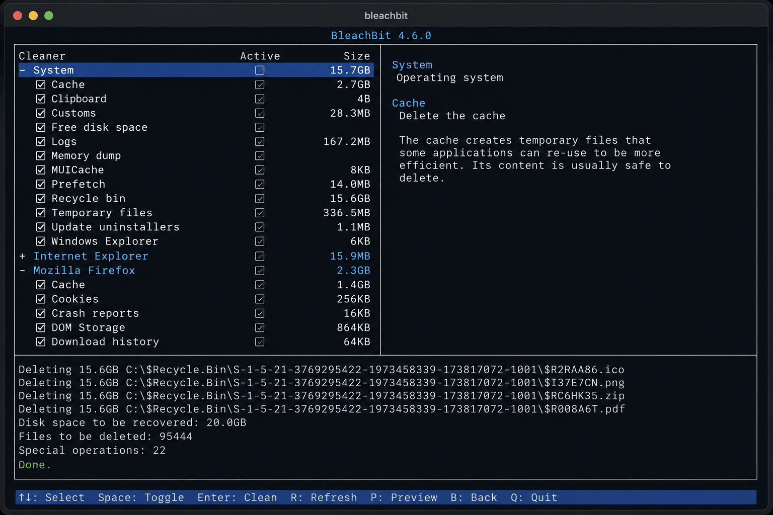Toggle Active column checkbox in Logs row

click(x=260, y=142)
